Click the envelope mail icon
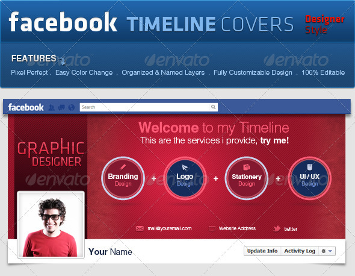The image size is (355, 276). click(x=140, y=228)
